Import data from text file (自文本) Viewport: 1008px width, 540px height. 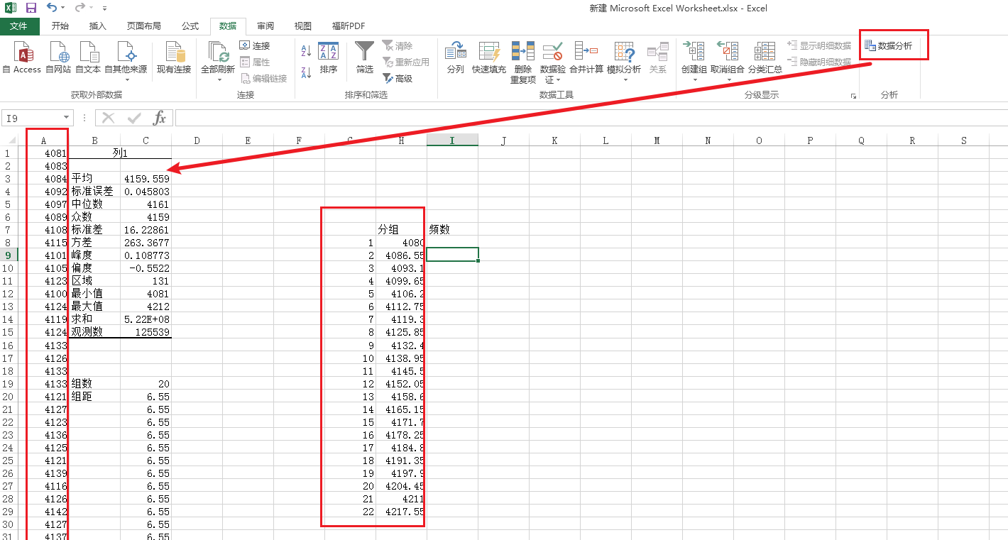(x=88, y=58)
